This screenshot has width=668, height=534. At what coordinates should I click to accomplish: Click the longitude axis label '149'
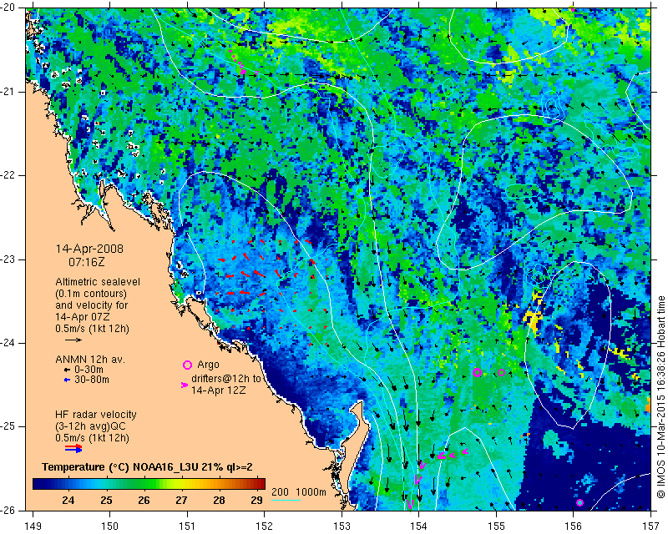(33, 526)
